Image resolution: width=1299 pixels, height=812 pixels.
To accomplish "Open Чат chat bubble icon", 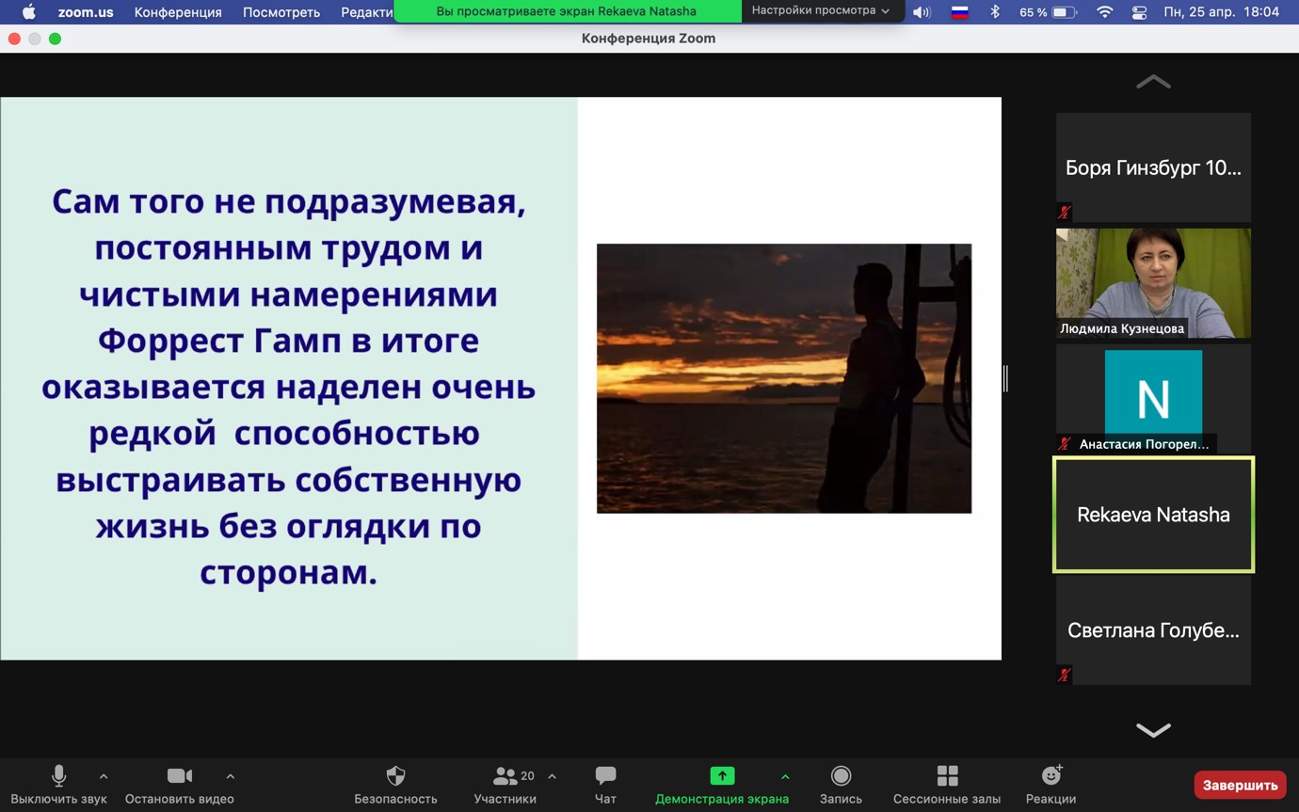I will click(605, 776).
